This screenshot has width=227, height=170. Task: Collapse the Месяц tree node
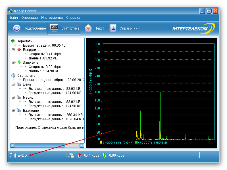(13, 97)
